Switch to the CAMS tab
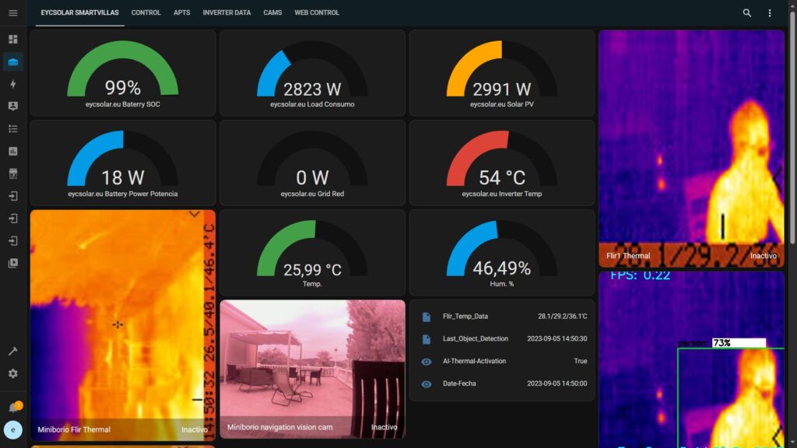The width and height of the screenshot is (797, 448). (x=272, y=13)
